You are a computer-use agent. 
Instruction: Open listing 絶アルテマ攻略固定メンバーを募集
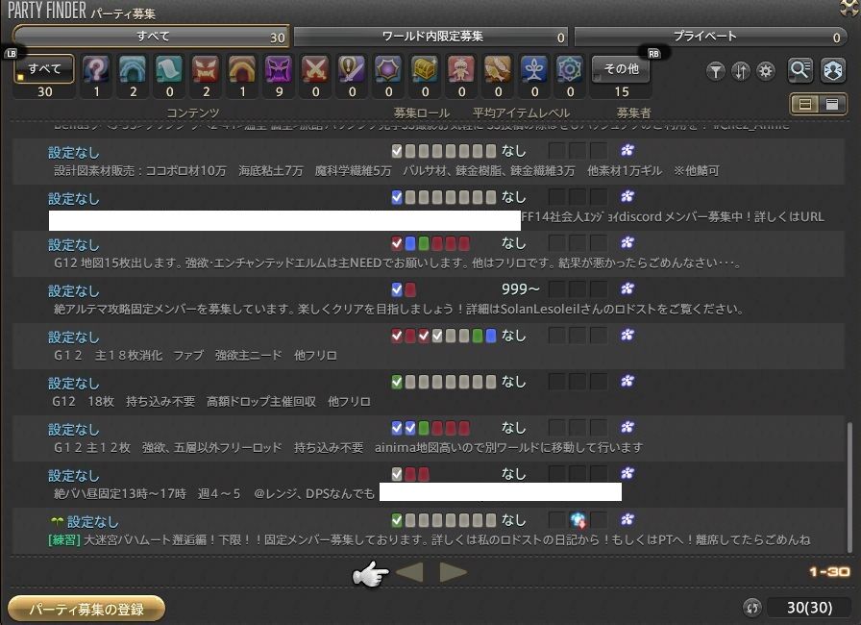click(429, 299)
